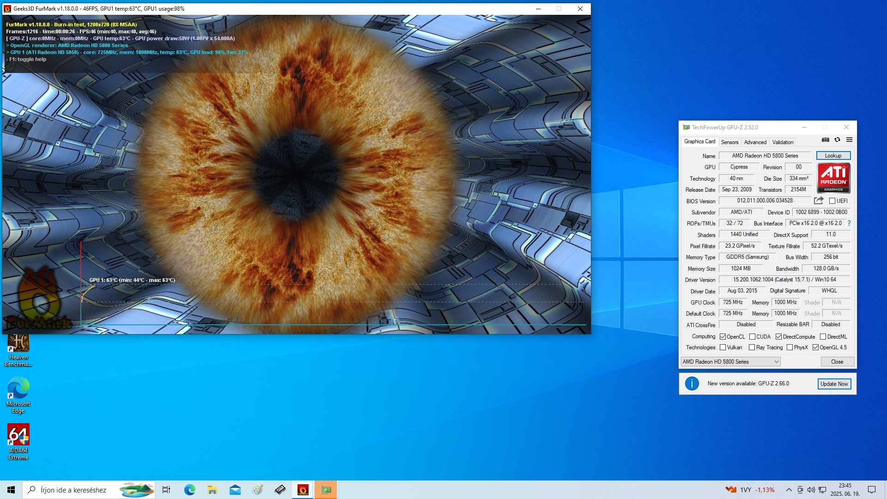Open the GPU-Z hamburger menu

pyautogui.click(x=849, y=140)
